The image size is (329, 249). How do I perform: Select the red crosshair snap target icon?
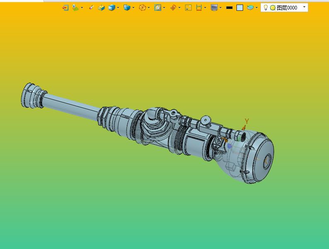pos(173,8)
